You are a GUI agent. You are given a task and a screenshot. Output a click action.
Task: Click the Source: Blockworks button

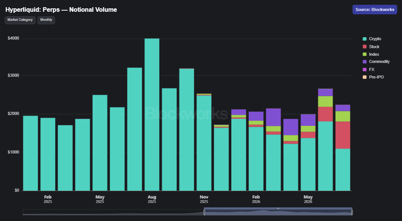click(375, 9)
